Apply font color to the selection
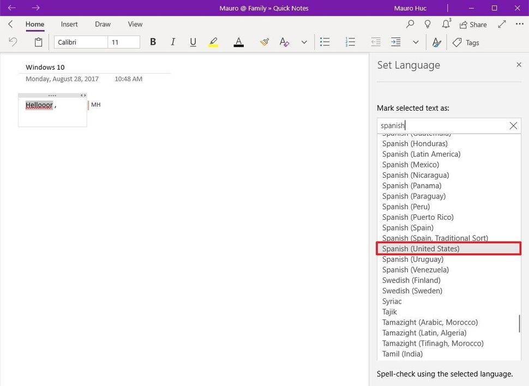529x386 pixels. (x=238, y=42)
